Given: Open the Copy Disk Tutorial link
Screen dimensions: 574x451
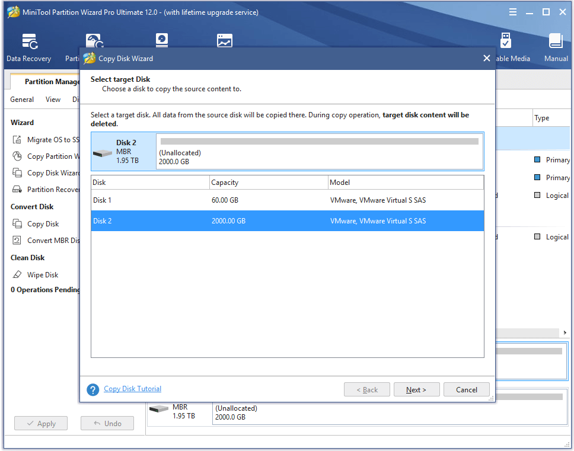Looking at the screenshot, I should pos(132,388).
